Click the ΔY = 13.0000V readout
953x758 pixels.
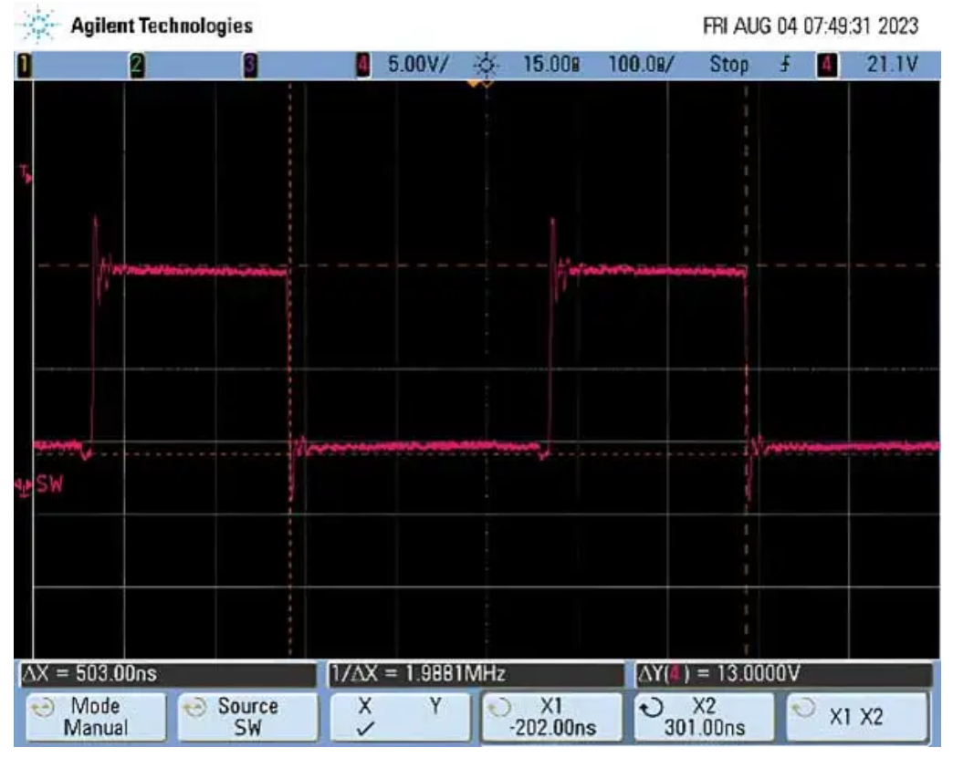coord(784,673)
